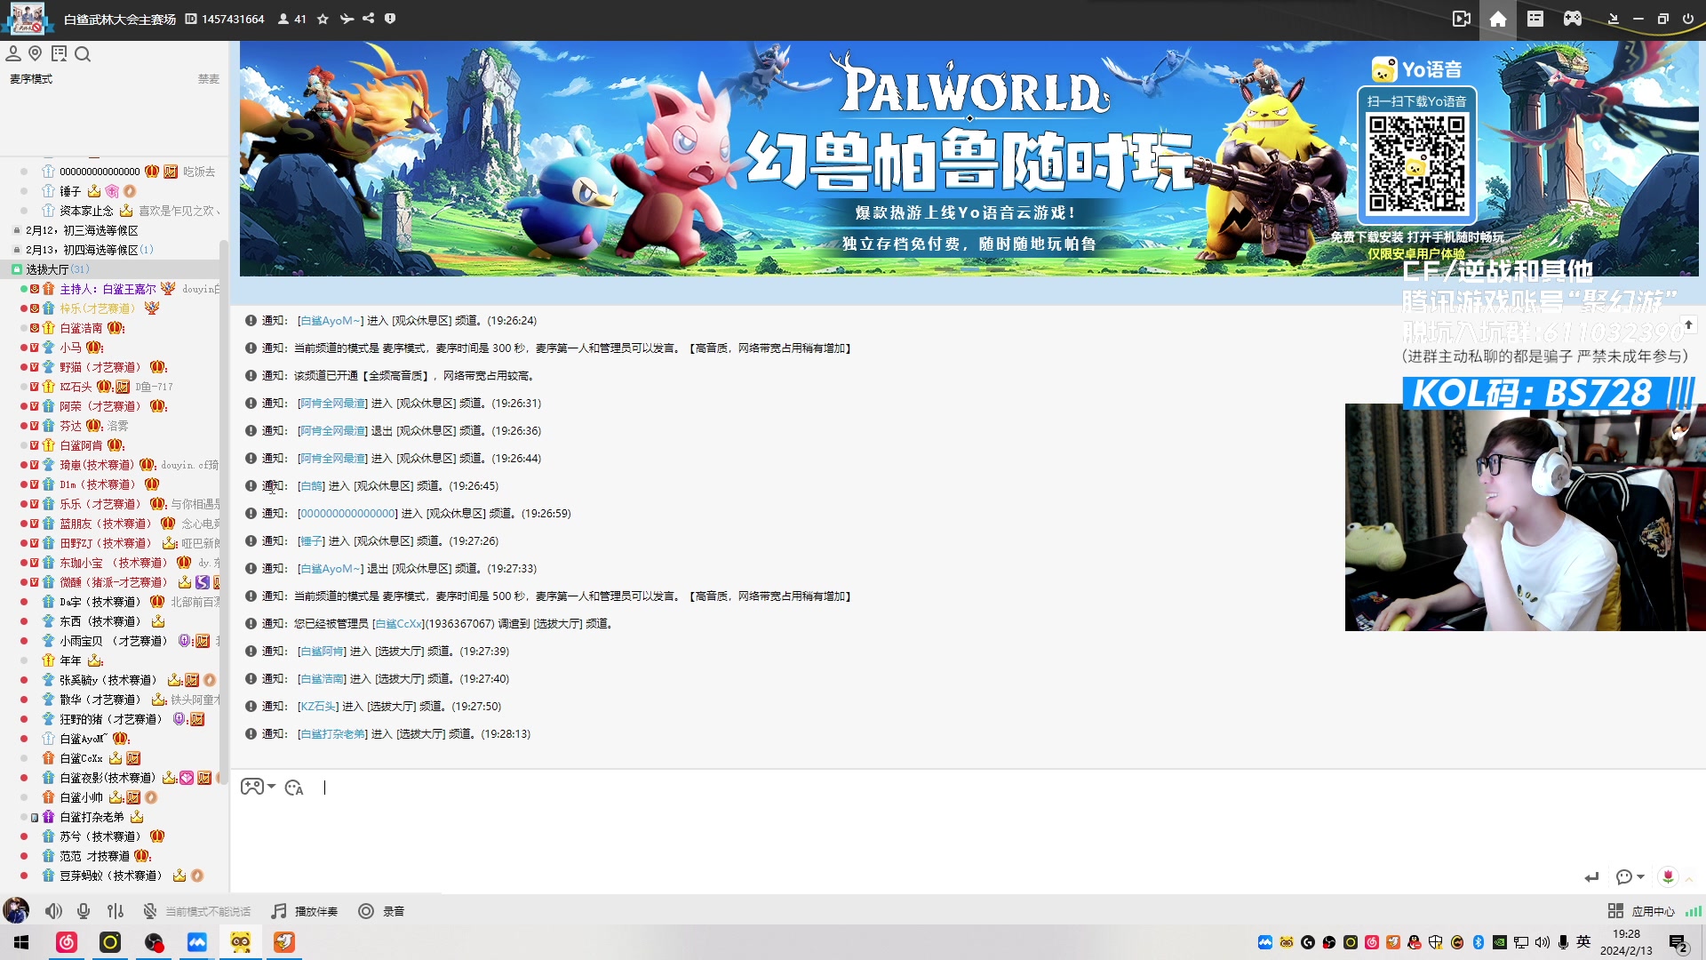Click the YY raccoon icon in taskbar
This screenshot has width=1706, height=960.
tap(241, 942)
